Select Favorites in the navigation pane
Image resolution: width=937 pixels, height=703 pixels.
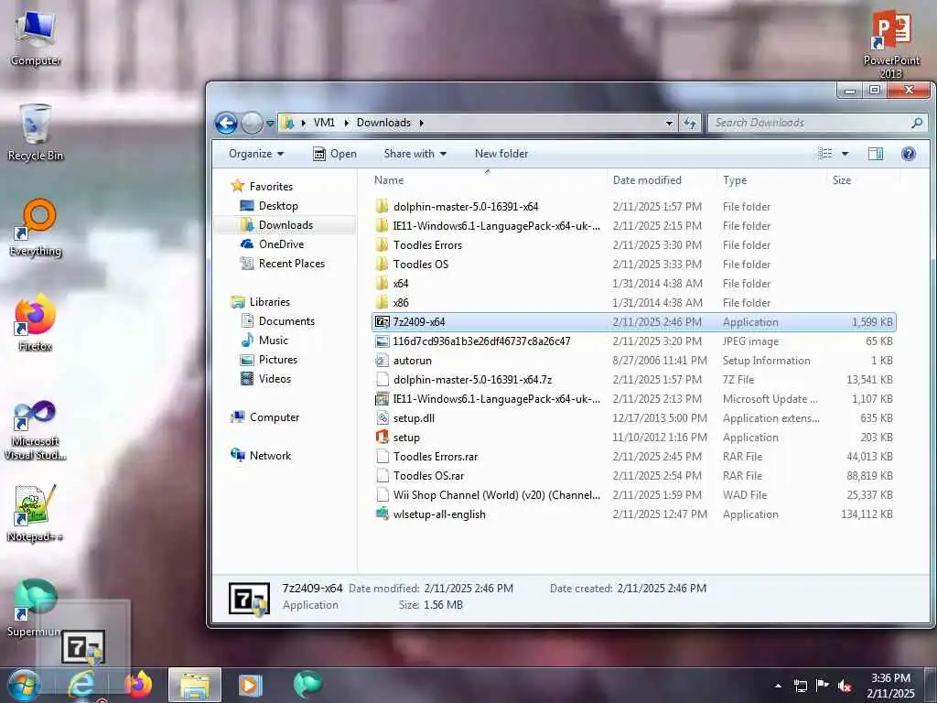[262, 187]
